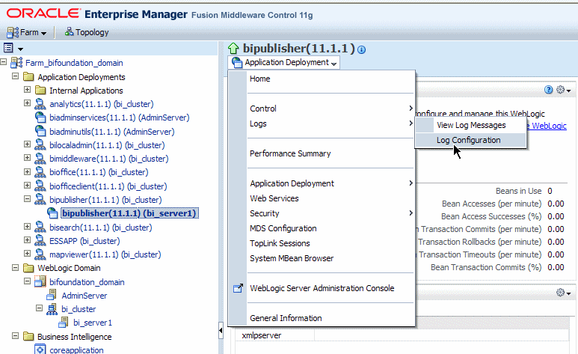578x354 pixels.
Task: Choose Performance Summary menu entry
Action: 290,153
